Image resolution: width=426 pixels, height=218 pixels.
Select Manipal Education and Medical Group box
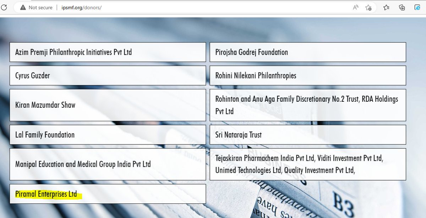point(108,164)
